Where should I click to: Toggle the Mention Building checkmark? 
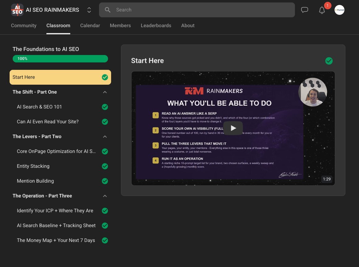[x=105, y=181]
